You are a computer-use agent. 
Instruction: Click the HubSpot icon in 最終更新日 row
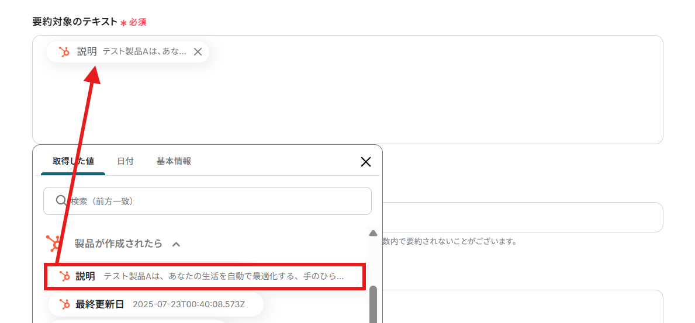tap(65, 304)
